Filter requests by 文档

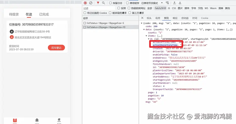200,8
